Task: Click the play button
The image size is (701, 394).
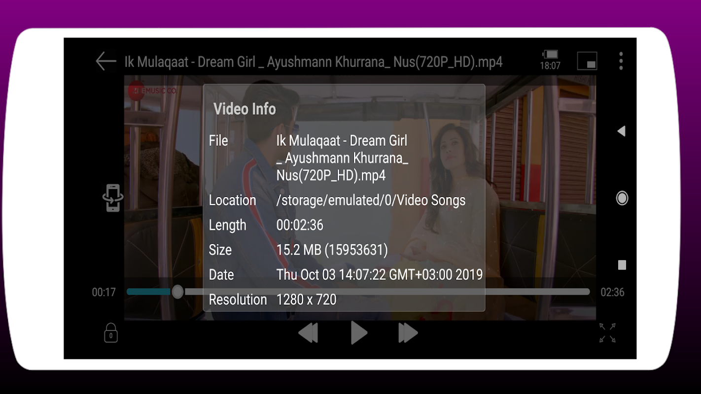Action: [359, 333]
